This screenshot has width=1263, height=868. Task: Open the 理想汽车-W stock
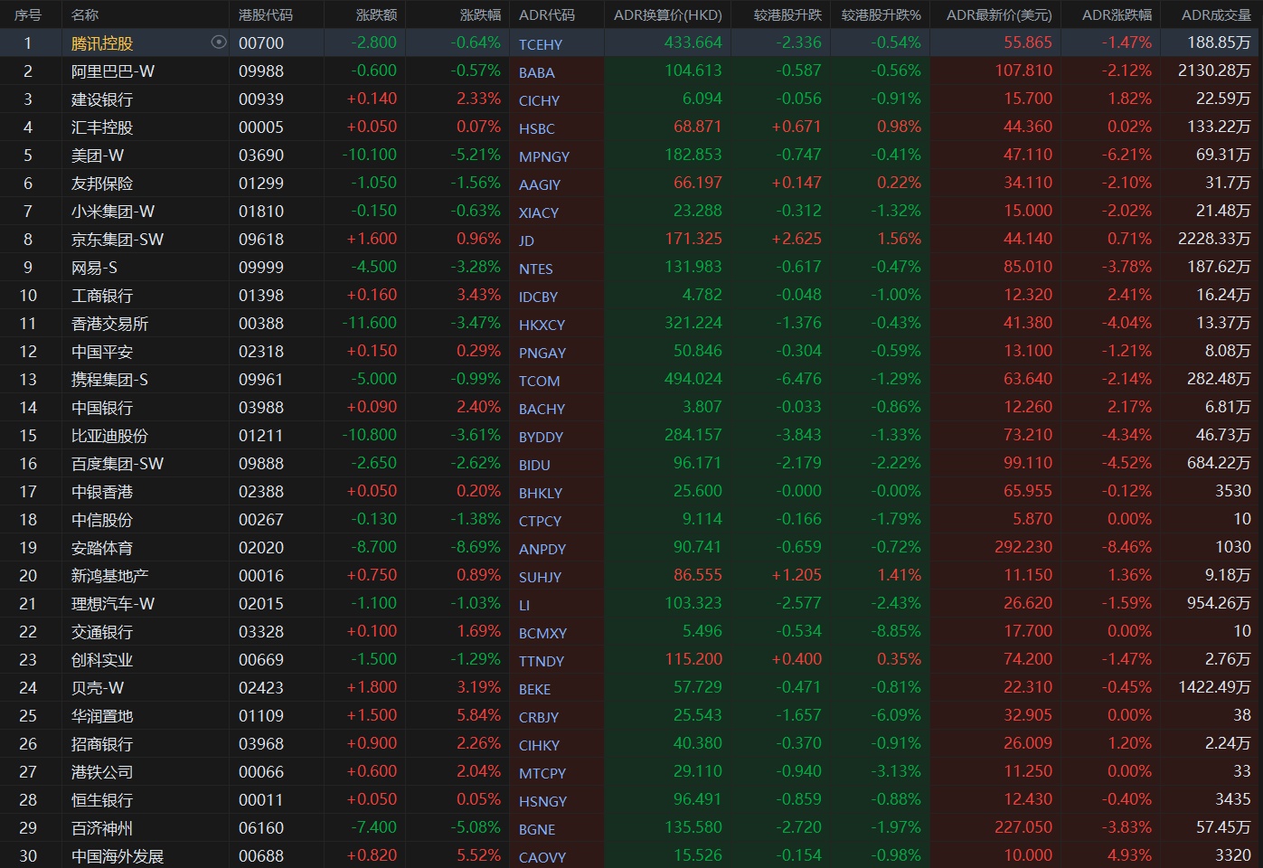tap(113, 604)
